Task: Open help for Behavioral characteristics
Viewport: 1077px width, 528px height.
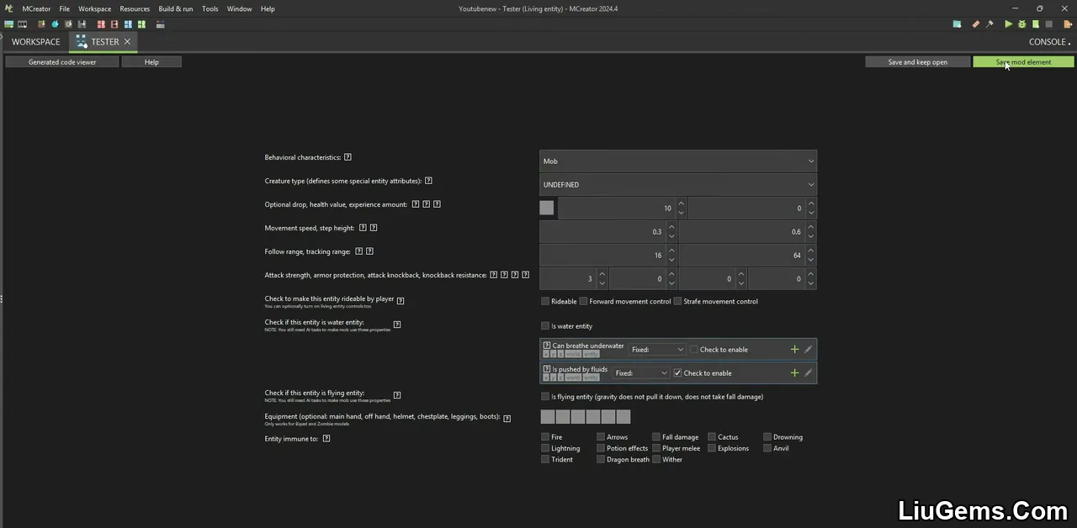Action: click(x=348, y=157)
